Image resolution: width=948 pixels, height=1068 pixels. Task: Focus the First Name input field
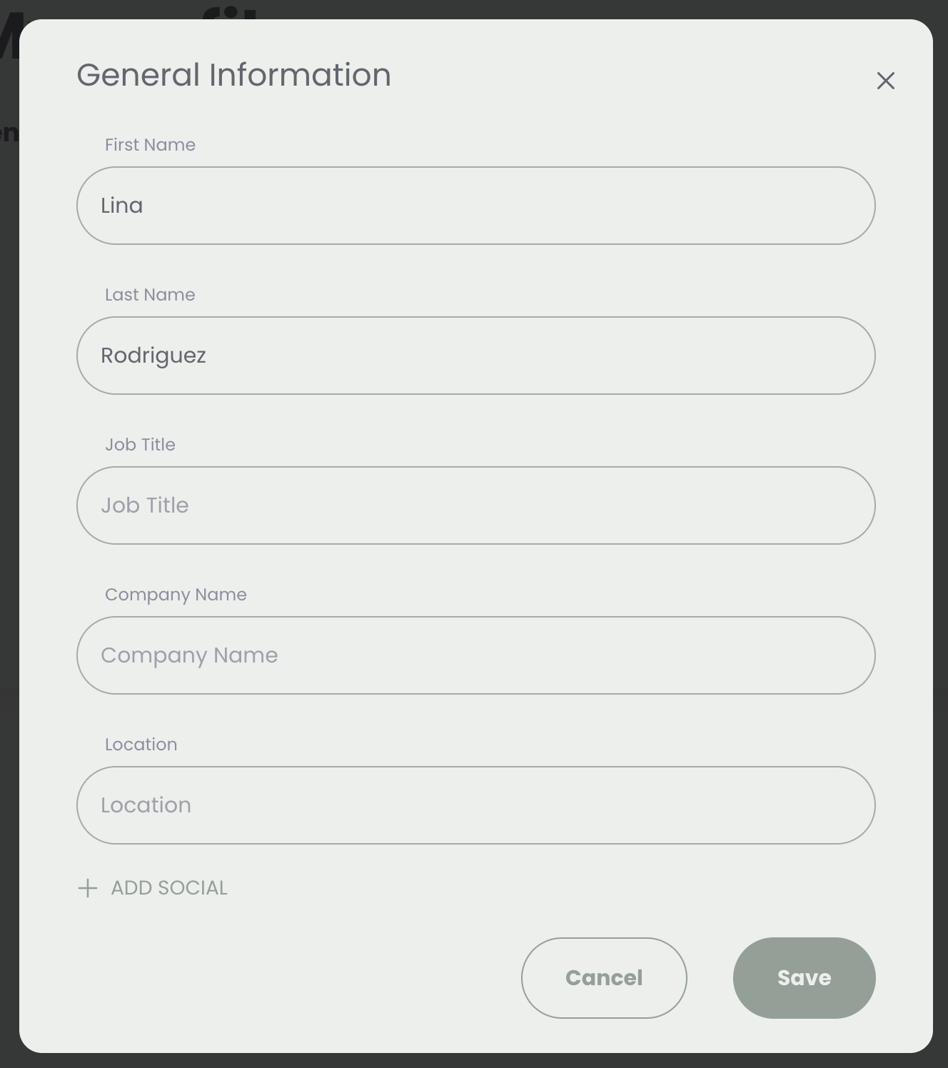pos(476,206)
